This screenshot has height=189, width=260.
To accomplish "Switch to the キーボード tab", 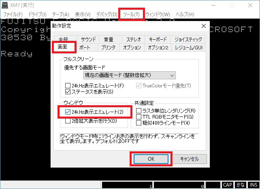I will [158, 39].
